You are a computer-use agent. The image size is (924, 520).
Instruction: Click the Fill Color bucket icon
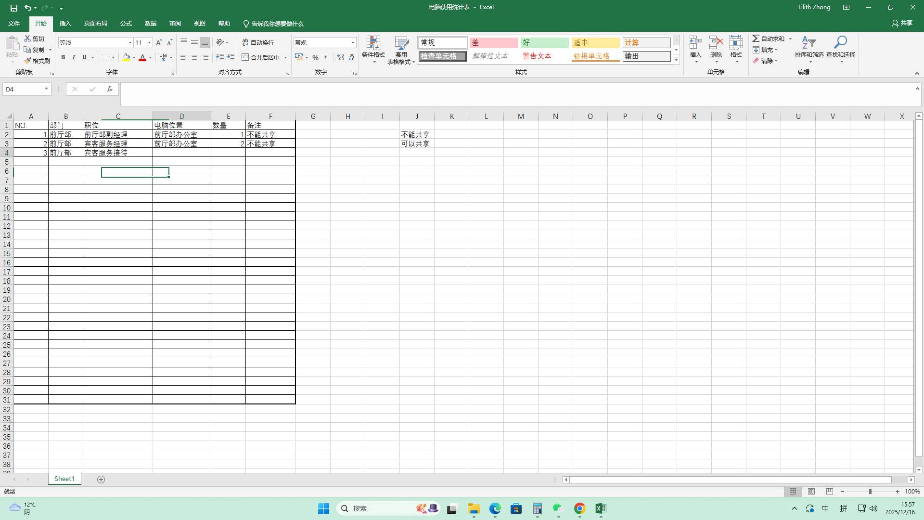coord(126,57)
